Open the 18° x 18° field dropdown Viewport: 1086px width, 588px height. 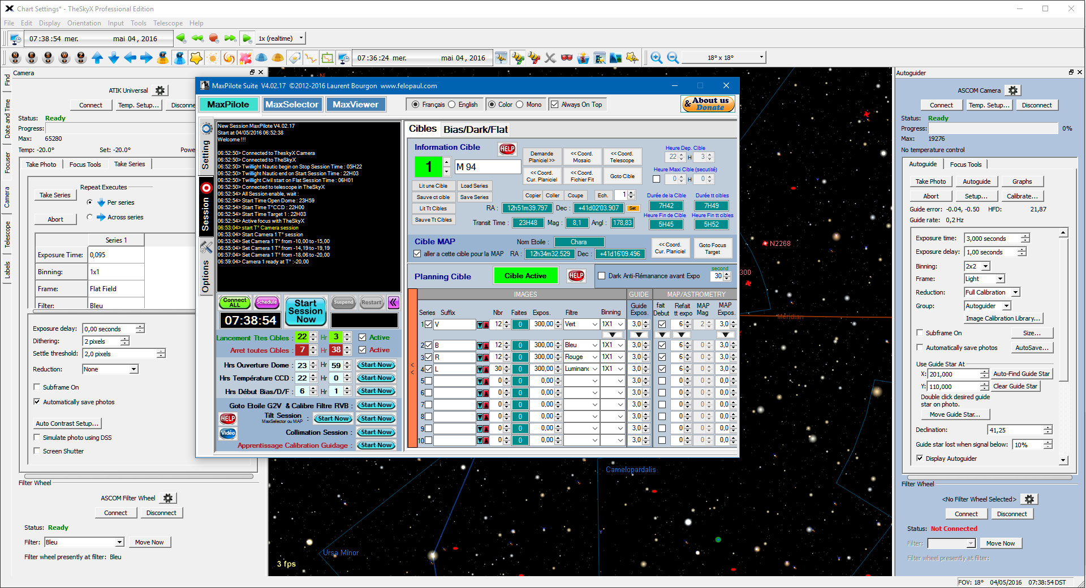pos(760,57)
